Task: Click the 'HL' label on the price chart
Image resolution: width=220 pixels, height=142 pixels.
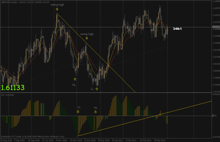Action: (x=74, y=85)
